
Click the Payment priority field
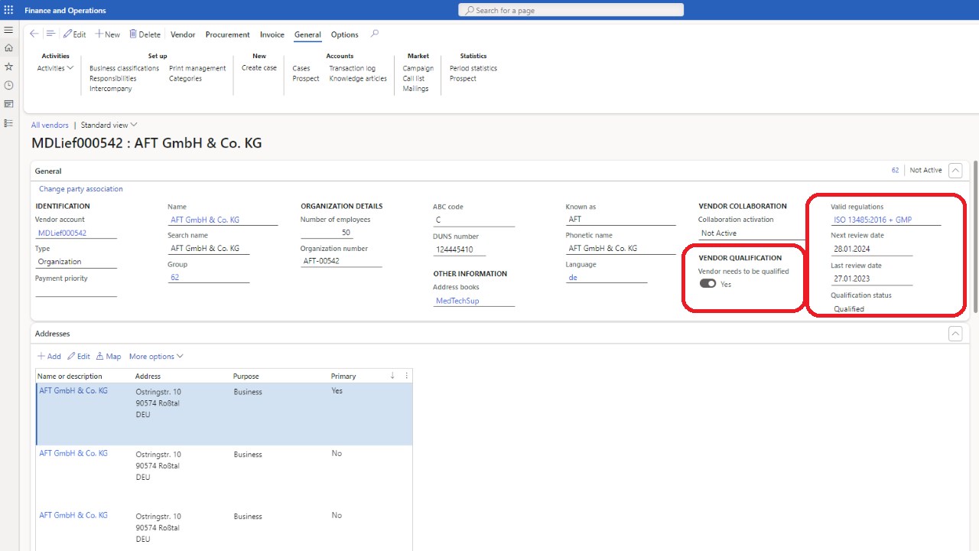[76, 290]
